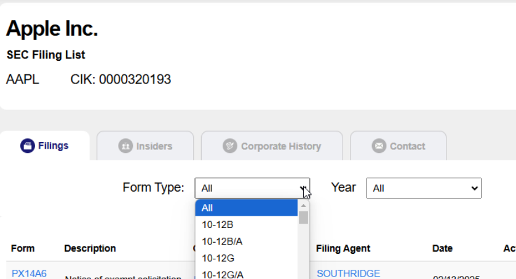Click the form type list scrollbar thumb
This screenshot has height=279, width=516.
303,218
